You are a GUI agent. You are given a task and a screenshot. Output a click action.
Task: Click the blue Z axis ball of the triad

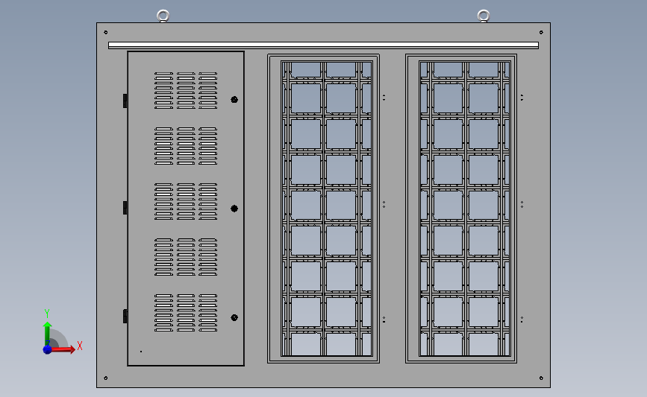point(48,349)
